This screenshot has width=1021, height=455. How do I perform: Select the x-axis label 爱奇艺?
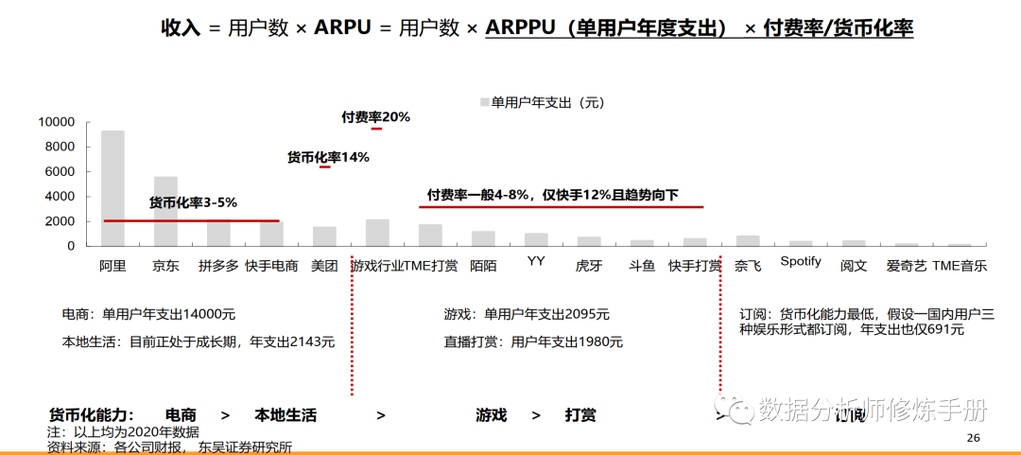pos(907,266)
